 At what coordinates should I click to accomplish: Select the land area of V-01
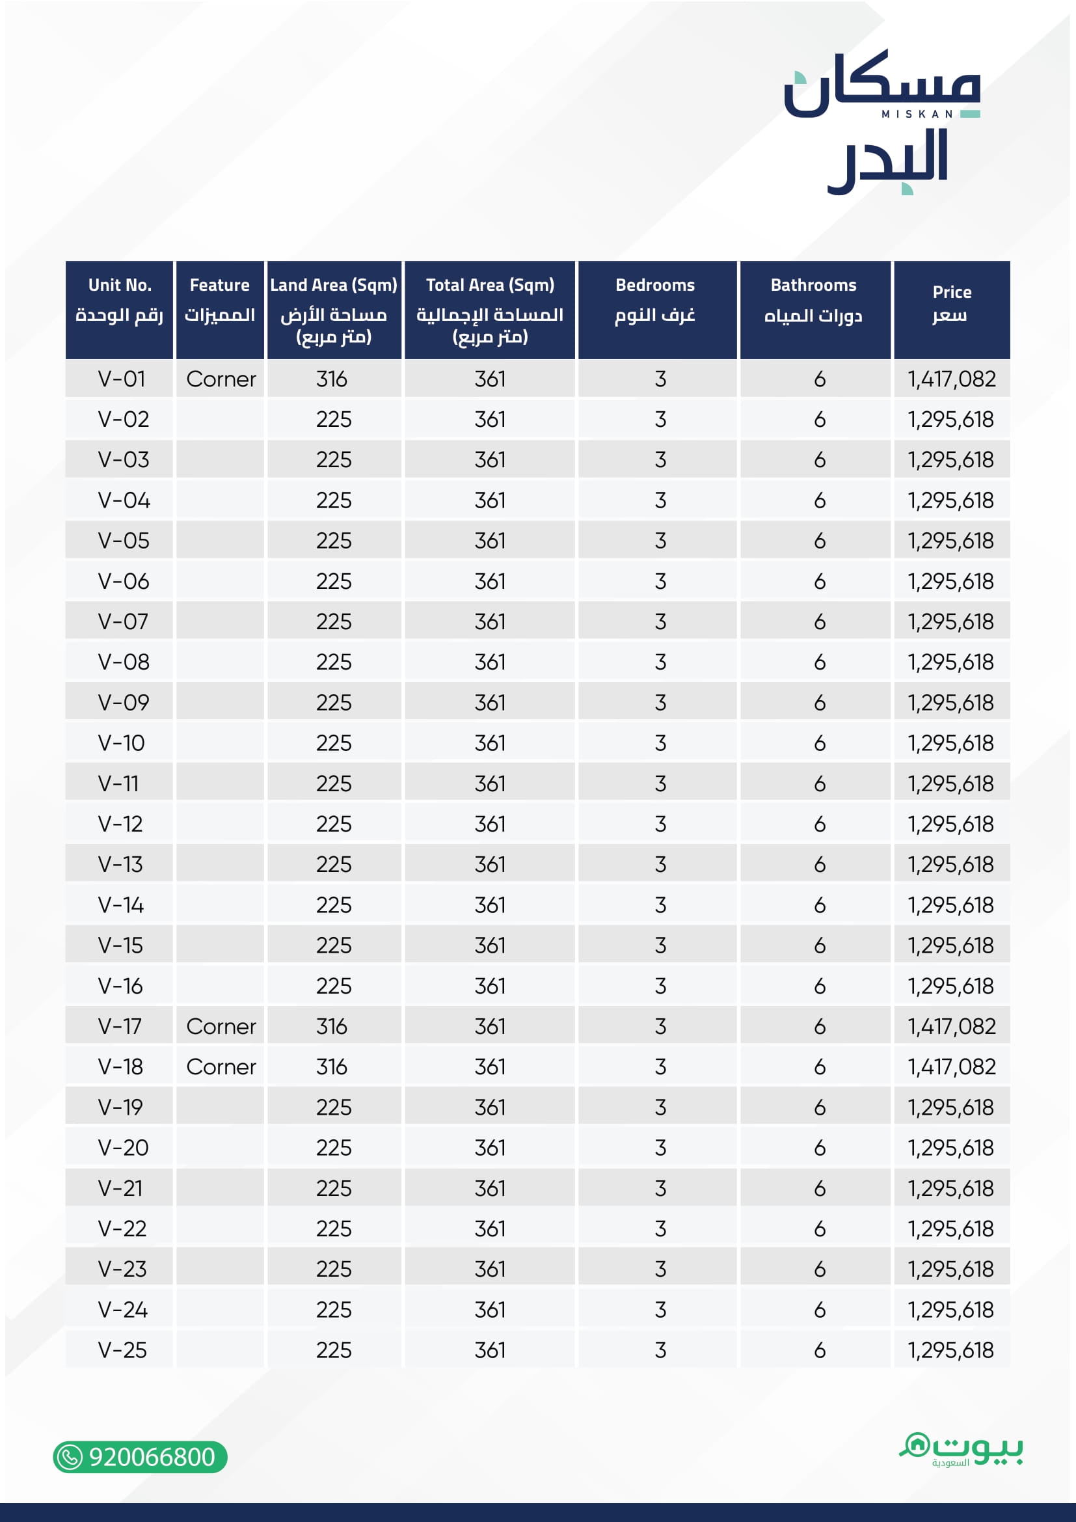coord(332,379)
